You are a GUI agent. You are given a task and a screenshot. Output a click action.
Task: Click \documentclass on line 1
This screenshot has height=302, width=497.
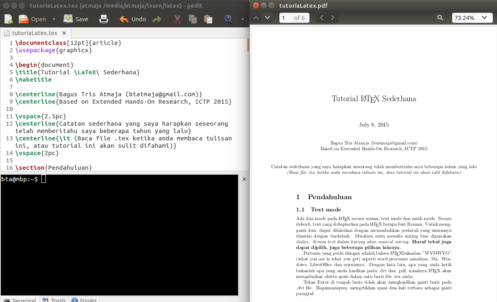pos(40,43)
